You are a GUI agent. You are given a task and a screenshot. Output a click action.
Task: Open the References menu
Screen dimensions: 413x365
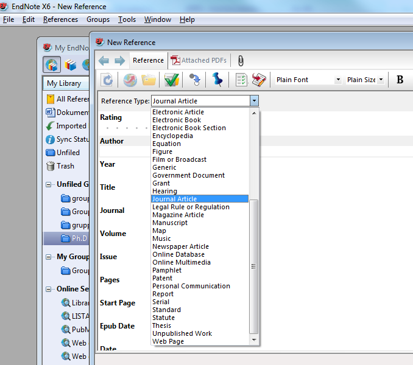pos(60,19)
